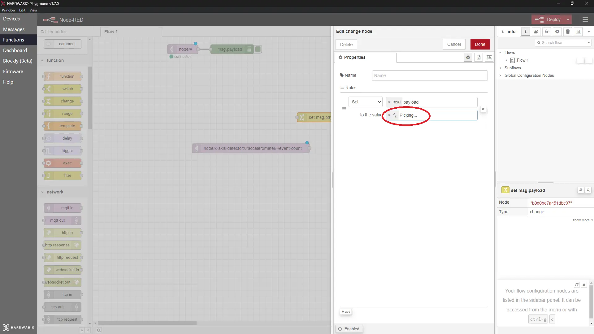Screen dimensions: 594x334
Task: Select the accelerometer event-count mqtt node
Action: point(250,148)
